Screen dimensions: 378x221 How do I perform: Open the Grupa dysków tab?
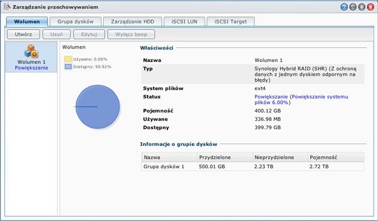[x=76, y=22]
